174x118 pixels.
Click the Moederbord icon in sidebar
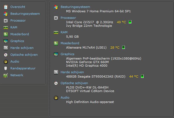coord(6,34)
